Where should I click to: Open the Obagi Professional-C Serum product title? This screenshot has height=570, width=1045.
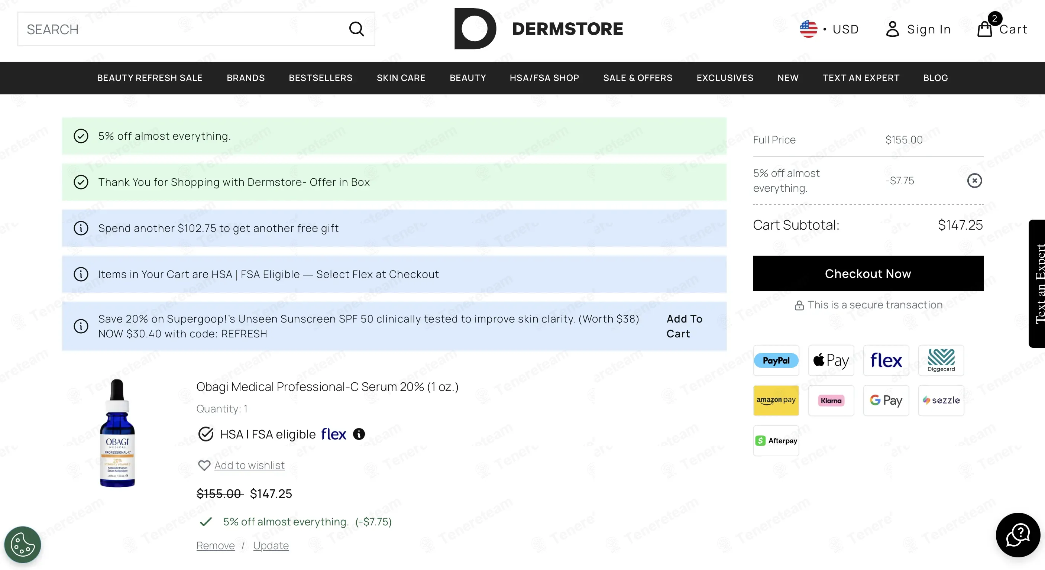[x=327, y=386]
